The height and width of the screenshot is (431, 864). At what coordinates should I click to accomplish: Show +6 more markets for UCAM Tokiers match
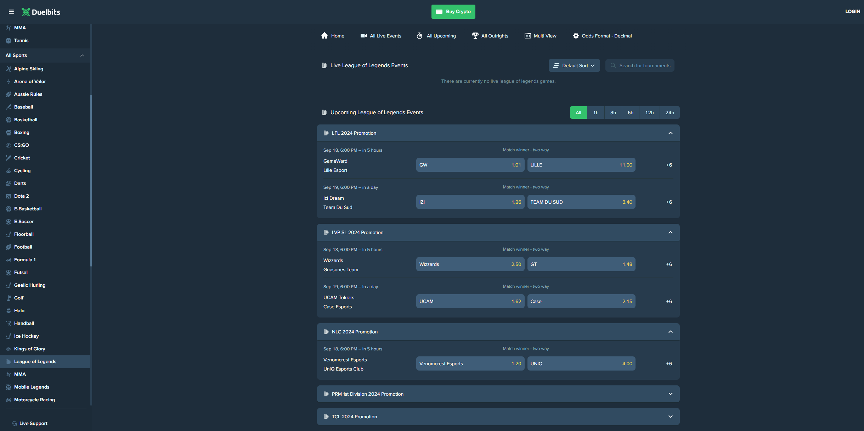point(669,301)
